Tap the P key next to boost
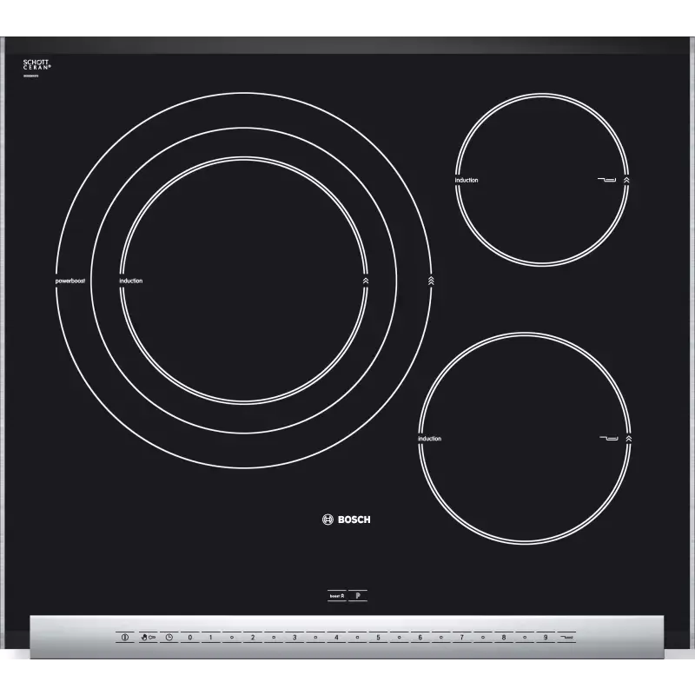This screenshot has width=695, height=695. pyautogui.click(x=360, y=595)
